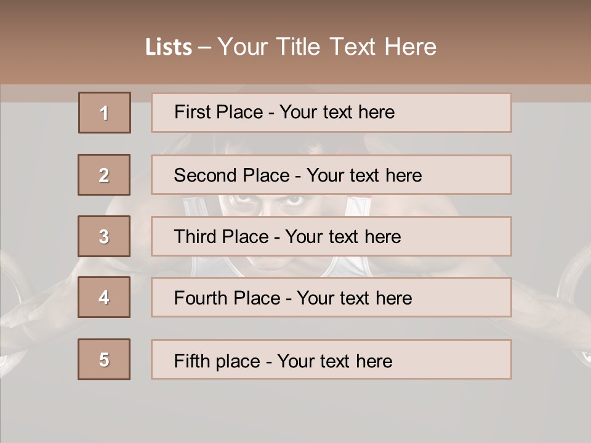The image size is (591, 443).
Task: Select the Third Place text bar
Action: 331,236
